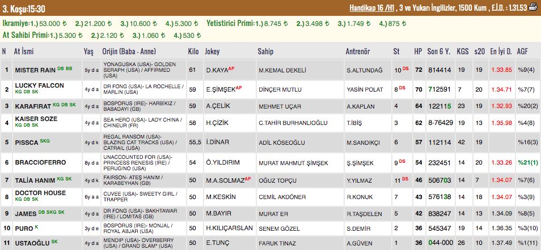Screen dimensions: 541x250
Task: Click trainer A.KAPLAN
Action: (361, 106)
